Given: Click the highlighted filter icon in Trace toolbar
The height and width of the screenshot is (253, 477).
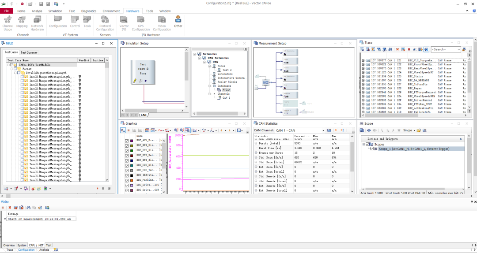Looking at the screenshot, I should click(426, 49).
